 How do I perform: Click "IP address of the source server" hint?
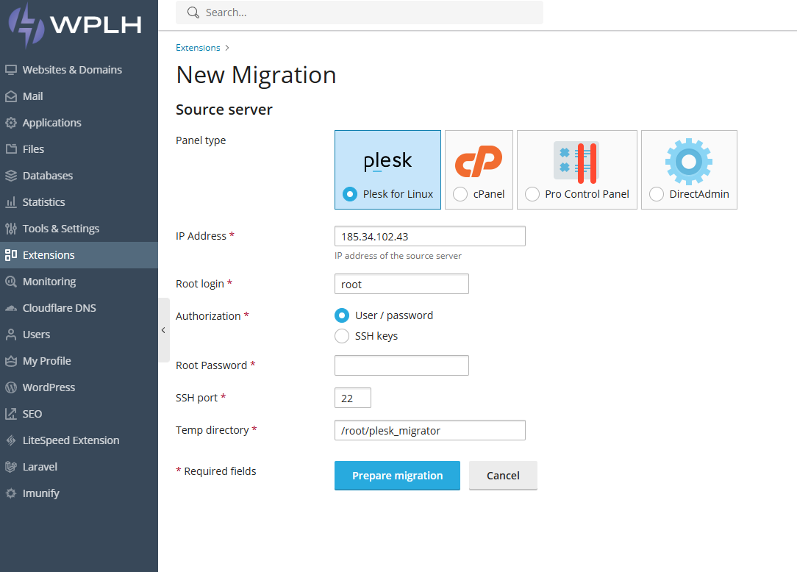[398, 256]
